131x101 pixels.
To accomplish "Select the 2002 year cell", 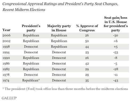I will pos(6,41).
